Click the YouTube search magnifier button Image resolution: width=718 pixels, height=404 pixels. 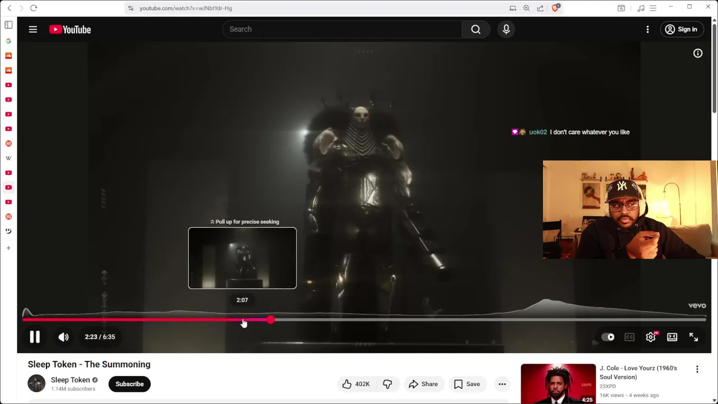476,29
